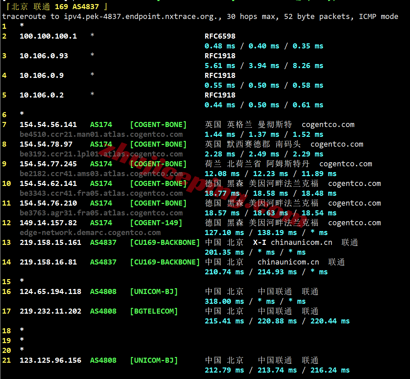The image size is (410, 379).
Task: Click AS174 on hop 7
Action: 101,125
